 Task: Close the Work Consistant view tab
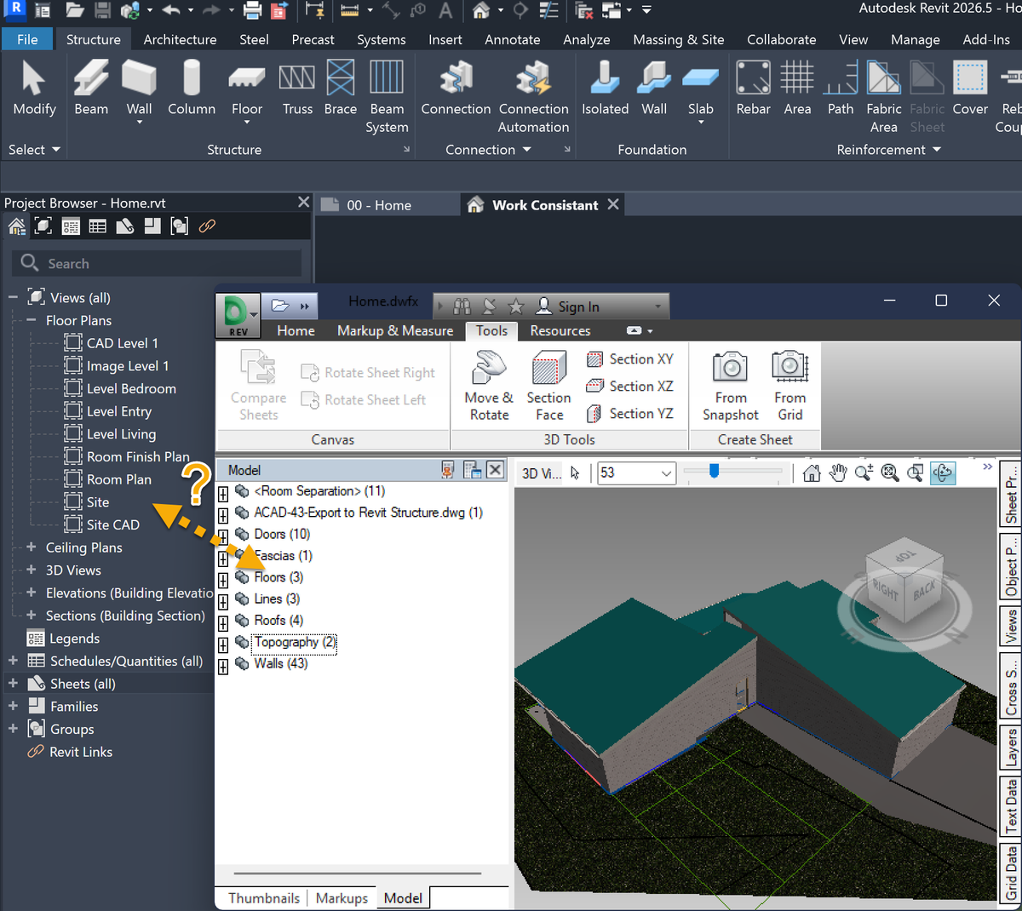(613, 204)
